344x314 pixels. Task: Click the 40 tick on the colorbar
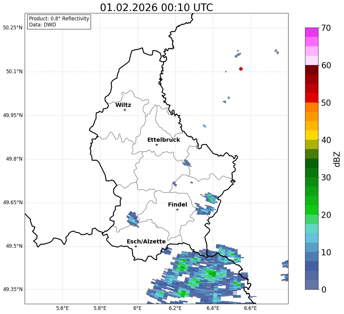[x=326, y=140]
